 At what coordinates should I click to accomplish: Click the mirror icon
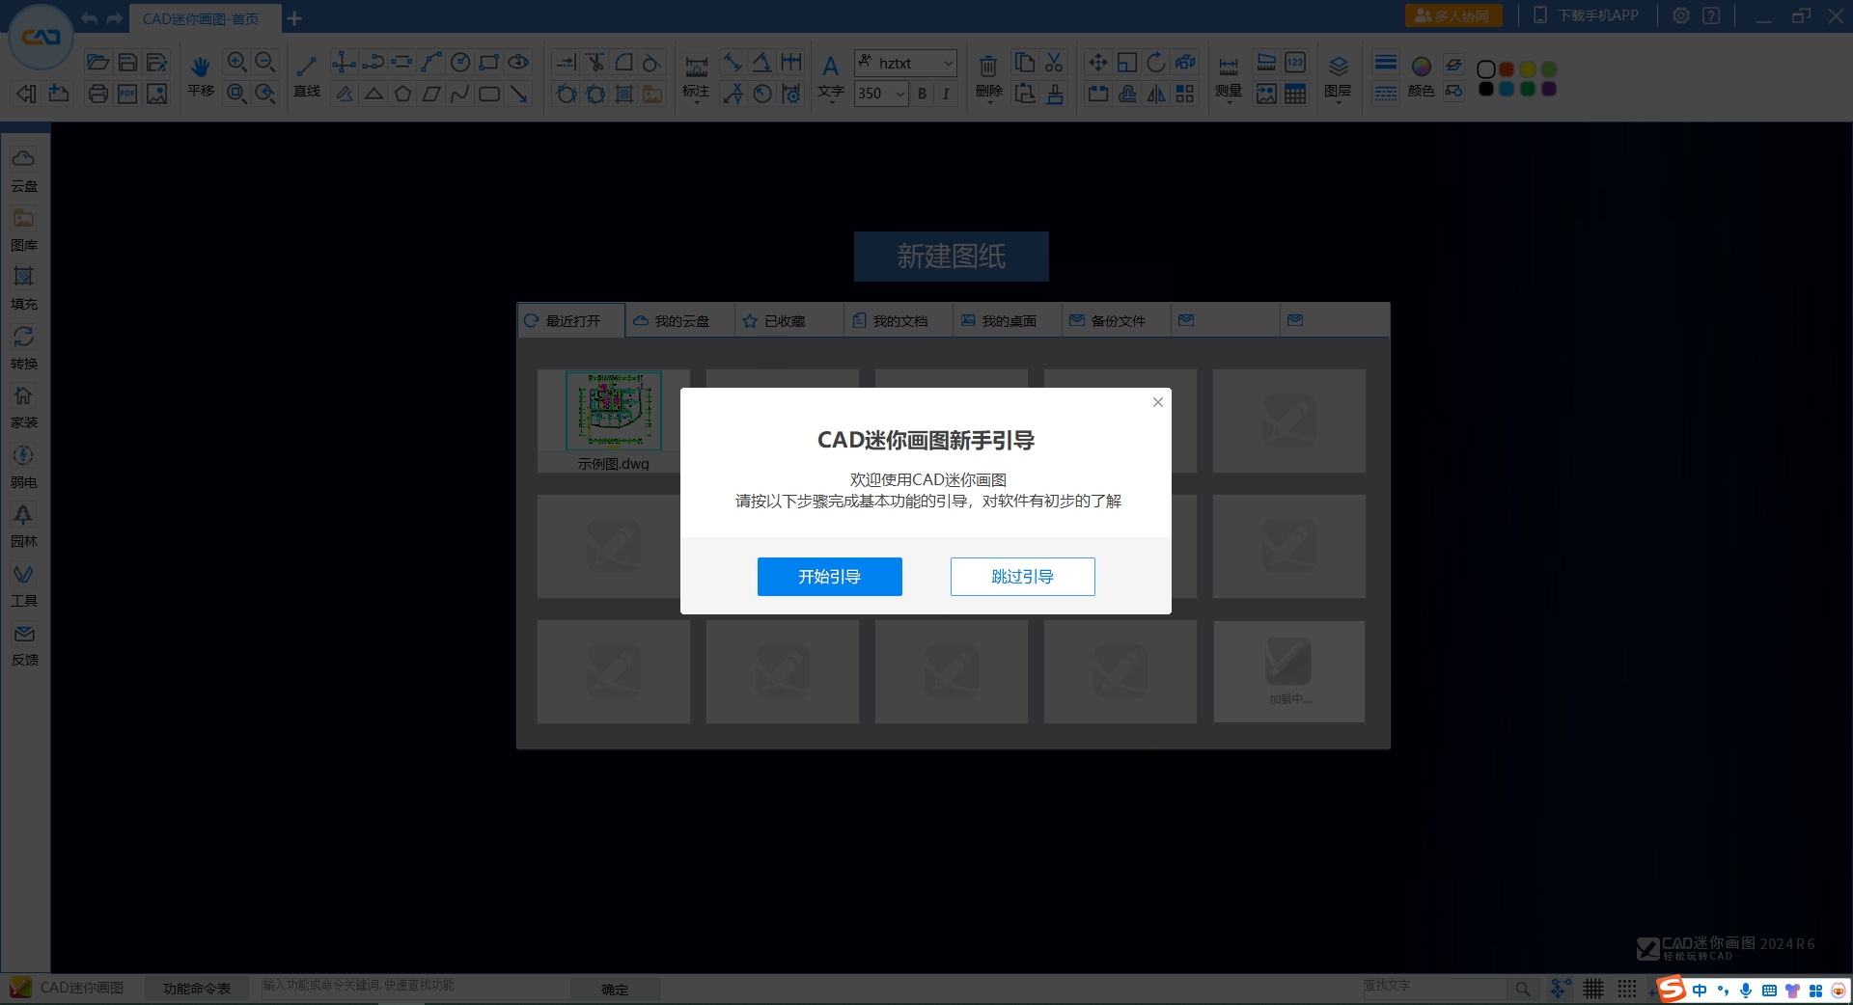(1156, 94)
